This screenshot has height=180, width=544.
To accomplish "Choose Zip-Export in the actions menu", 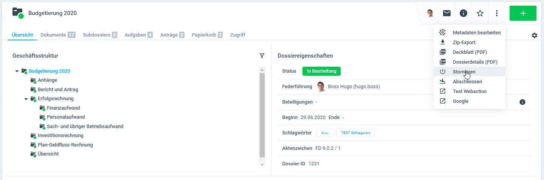I will (x=464, y=43).
